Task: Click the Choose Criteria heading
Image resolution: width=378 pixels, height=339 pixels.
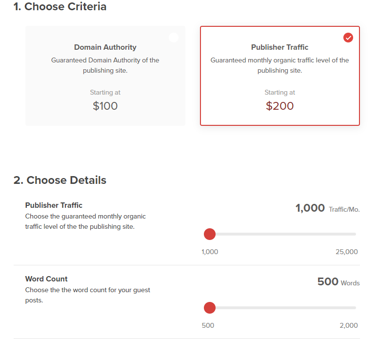Action: pos(60,6)
